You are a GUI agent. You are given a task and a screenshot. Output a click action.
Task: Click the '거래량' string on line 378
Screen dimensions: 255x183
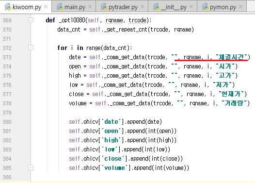pyautogui.click(x=234, y=103)
